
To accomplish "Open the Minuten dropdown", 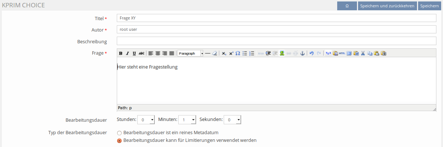I will click(187, 120).
